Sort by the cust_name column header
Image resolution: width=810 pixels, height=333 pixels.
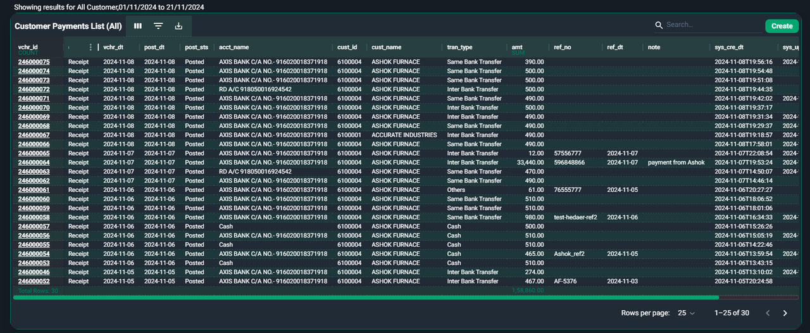click(386, 47)
